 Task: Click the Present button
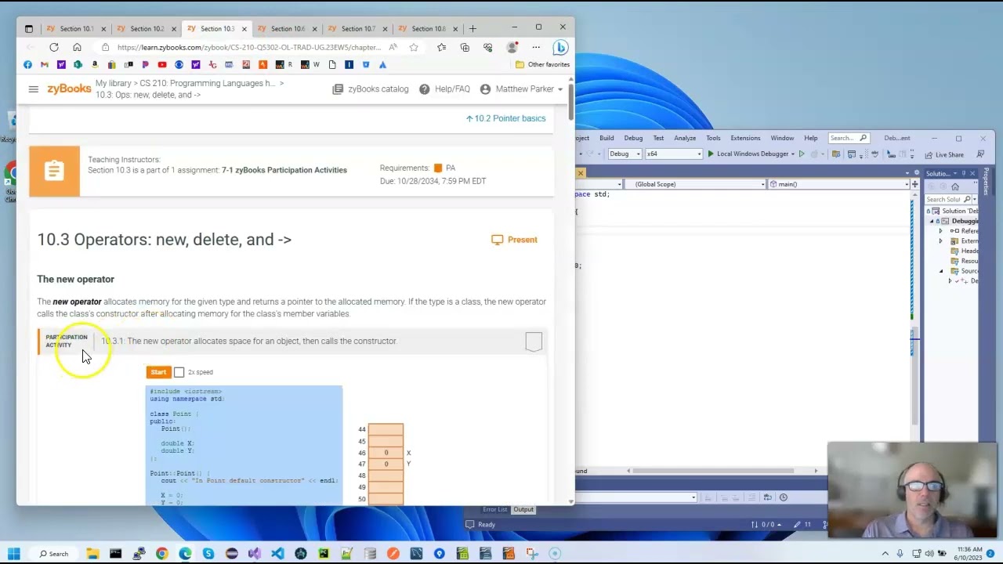coord(514,240)
